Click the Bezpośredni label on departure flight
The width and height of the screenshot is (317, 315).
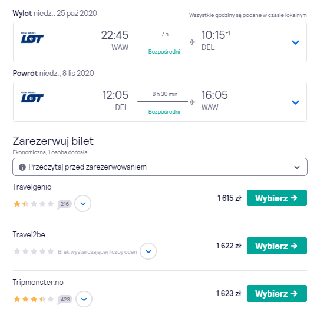click(164, 52)
